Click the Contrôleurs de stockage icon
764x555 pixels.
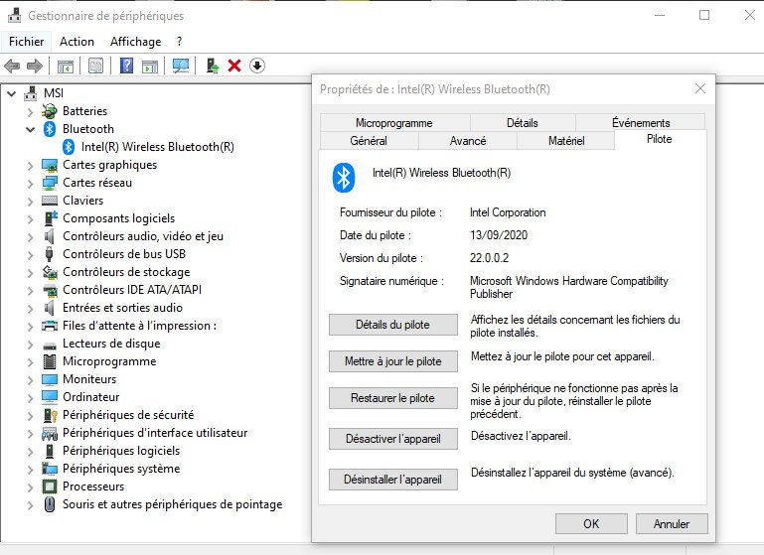pos(50,272)
